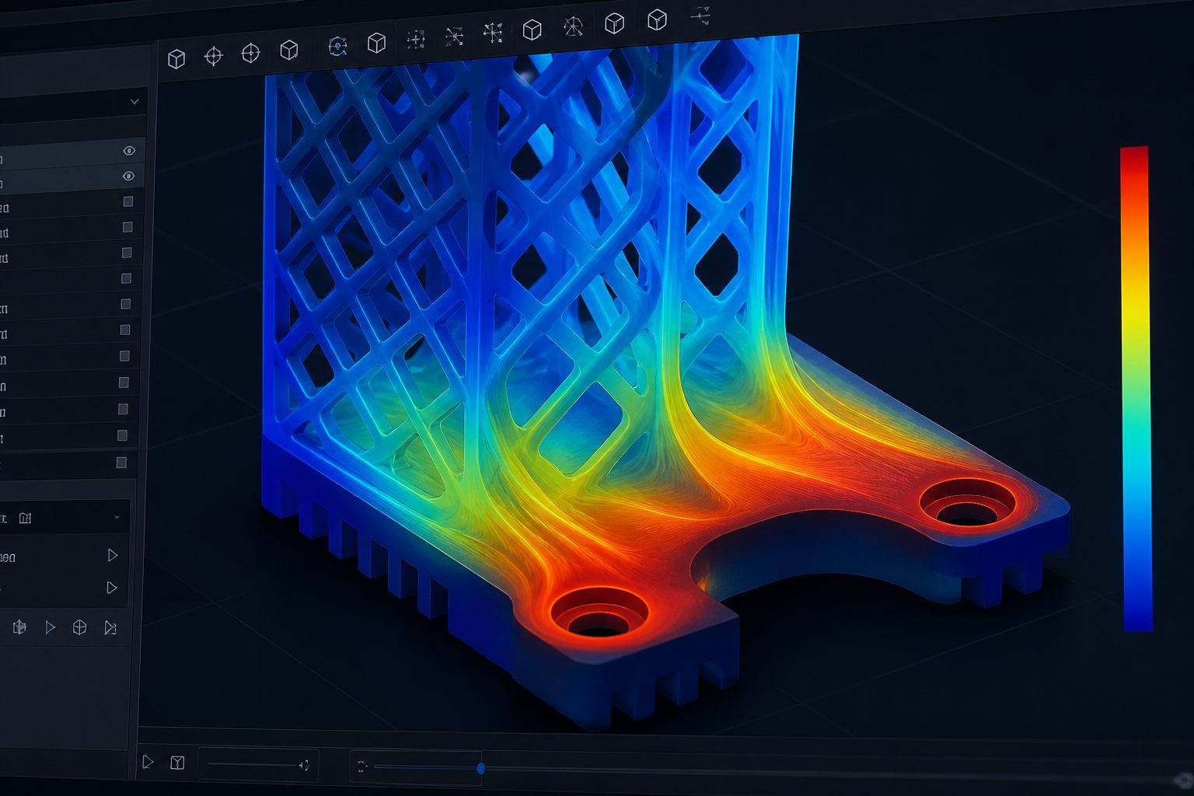Viewport: 1194px width, 796px height.
Task: Click play triangle in left panel icon row
Action: tap(50, 627)
